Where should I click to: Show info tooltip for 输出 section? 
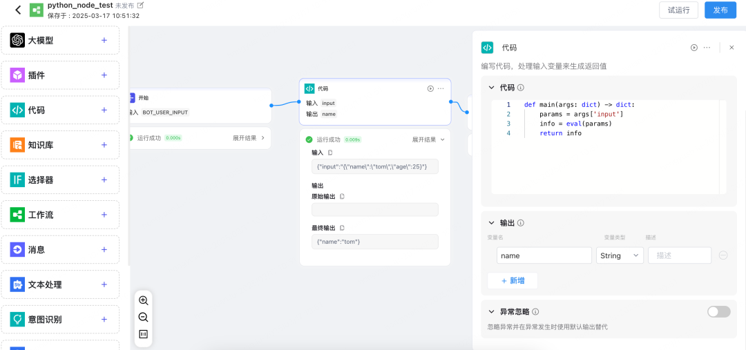click(x=521, y=222)
